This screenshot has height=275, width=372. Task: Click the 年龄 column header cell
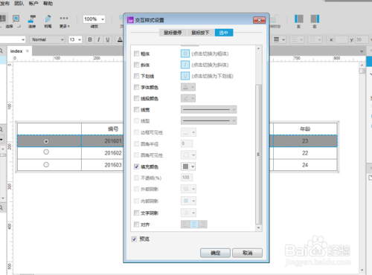305,129
